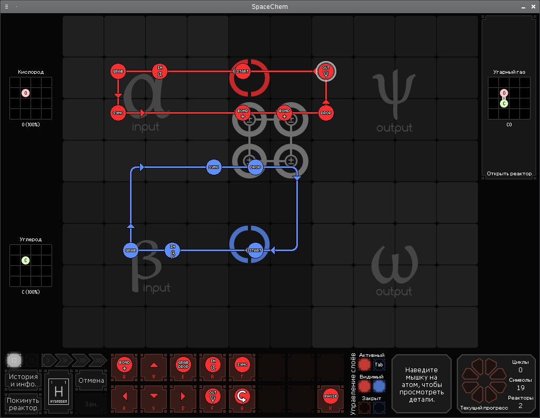The width and height of the screenshot is (540, 418).
Task: Click the CO label under output molecule
Action: point(509,124)
